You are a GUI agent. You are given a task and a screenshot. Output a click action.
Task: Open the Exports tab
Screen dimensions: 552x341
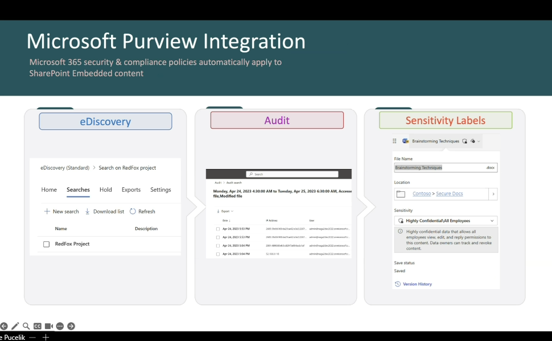[131, 190]
